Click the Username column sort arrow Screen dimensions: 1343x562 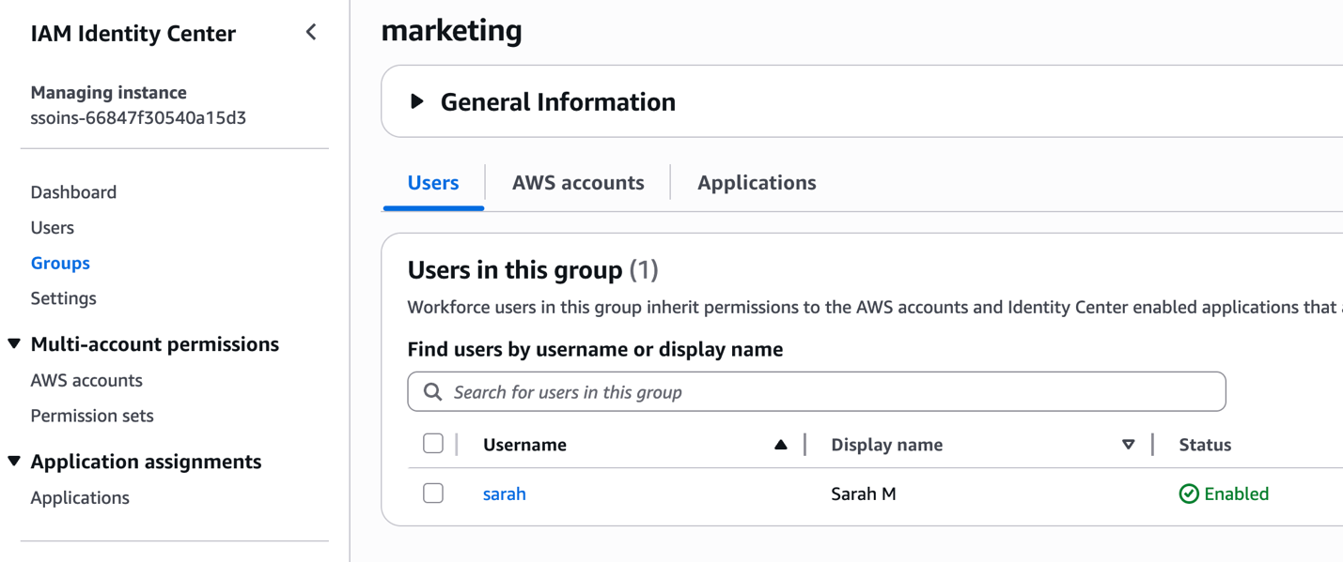pyautogui.click(x=781, y=444)
